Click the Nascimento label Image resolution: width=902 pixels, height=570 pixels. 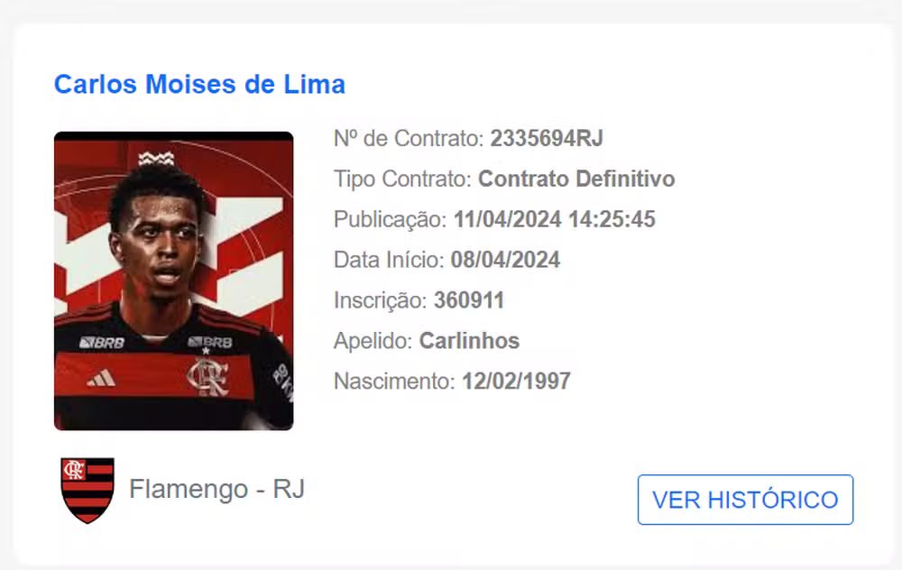click(x=394, y=382)
